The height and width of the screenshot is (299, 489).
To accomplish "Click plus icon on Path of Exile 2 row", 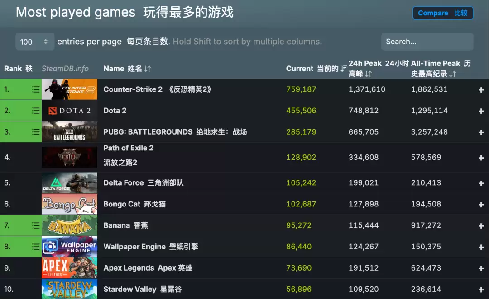I will (x=481, y=158).
